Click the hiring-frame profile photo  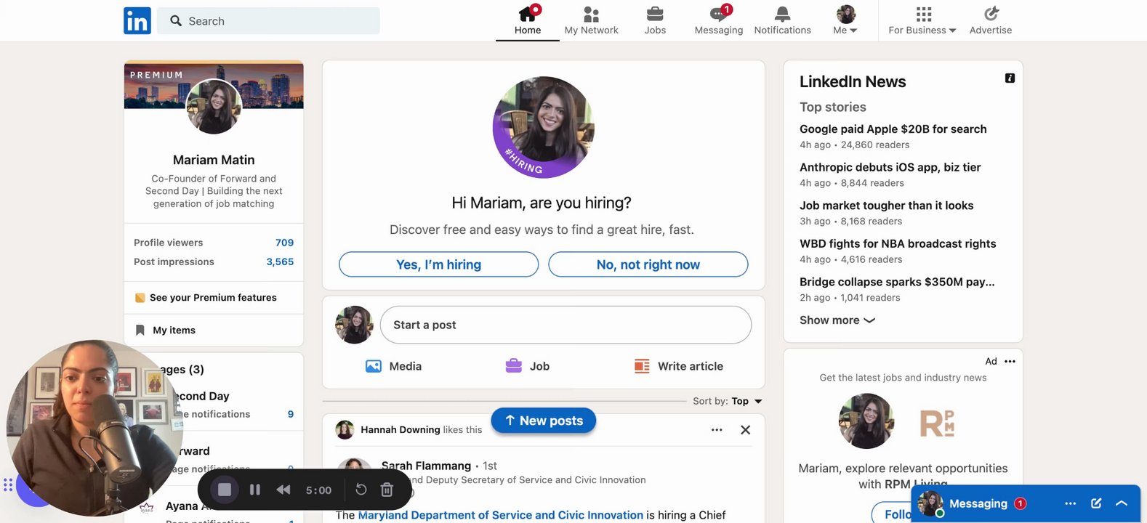tap(544, 127)
